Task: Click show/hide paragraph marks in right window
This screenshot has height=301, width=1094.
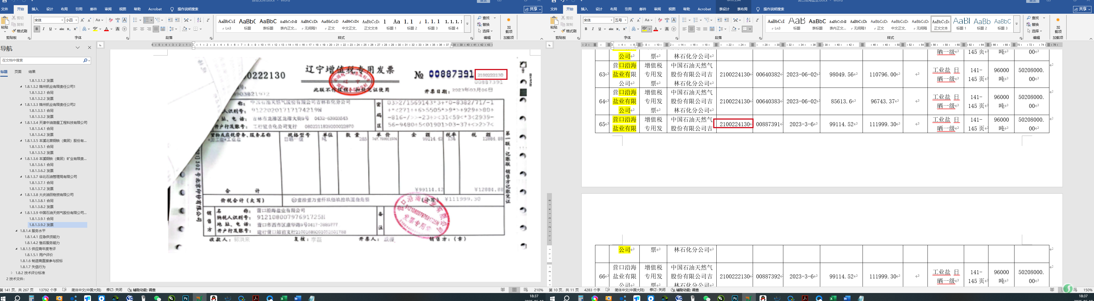Action: [x=757, y=20]
